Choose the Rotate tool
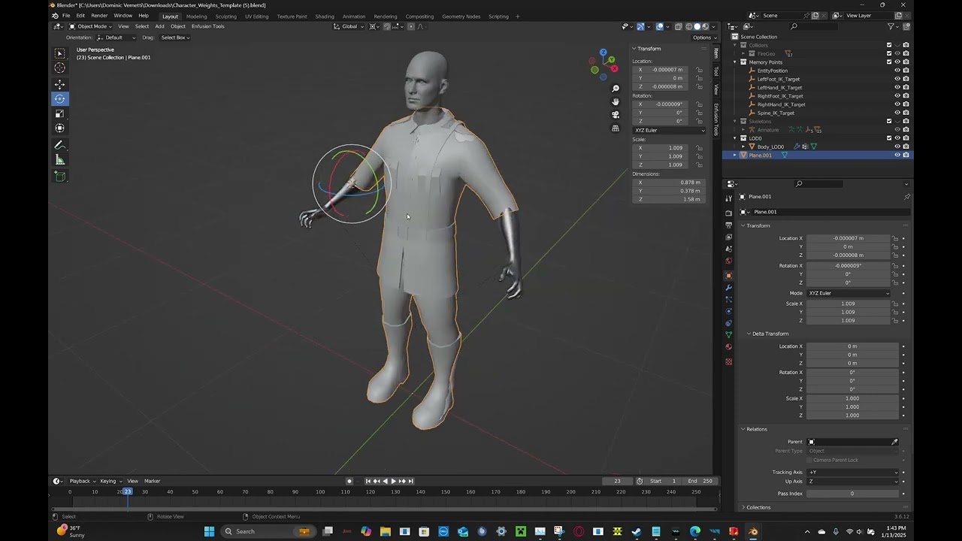Image resolution: width=962 pixels, height=541 pixels. [x=59, y=98]
